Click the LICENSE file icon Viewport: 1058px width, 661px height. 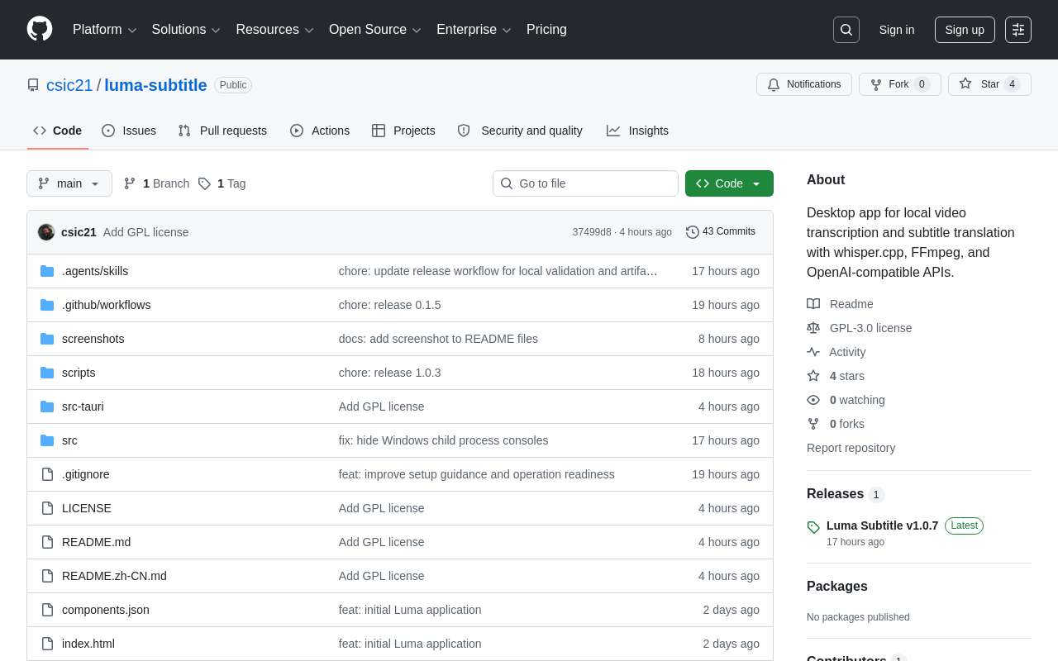tap(47, 508)
